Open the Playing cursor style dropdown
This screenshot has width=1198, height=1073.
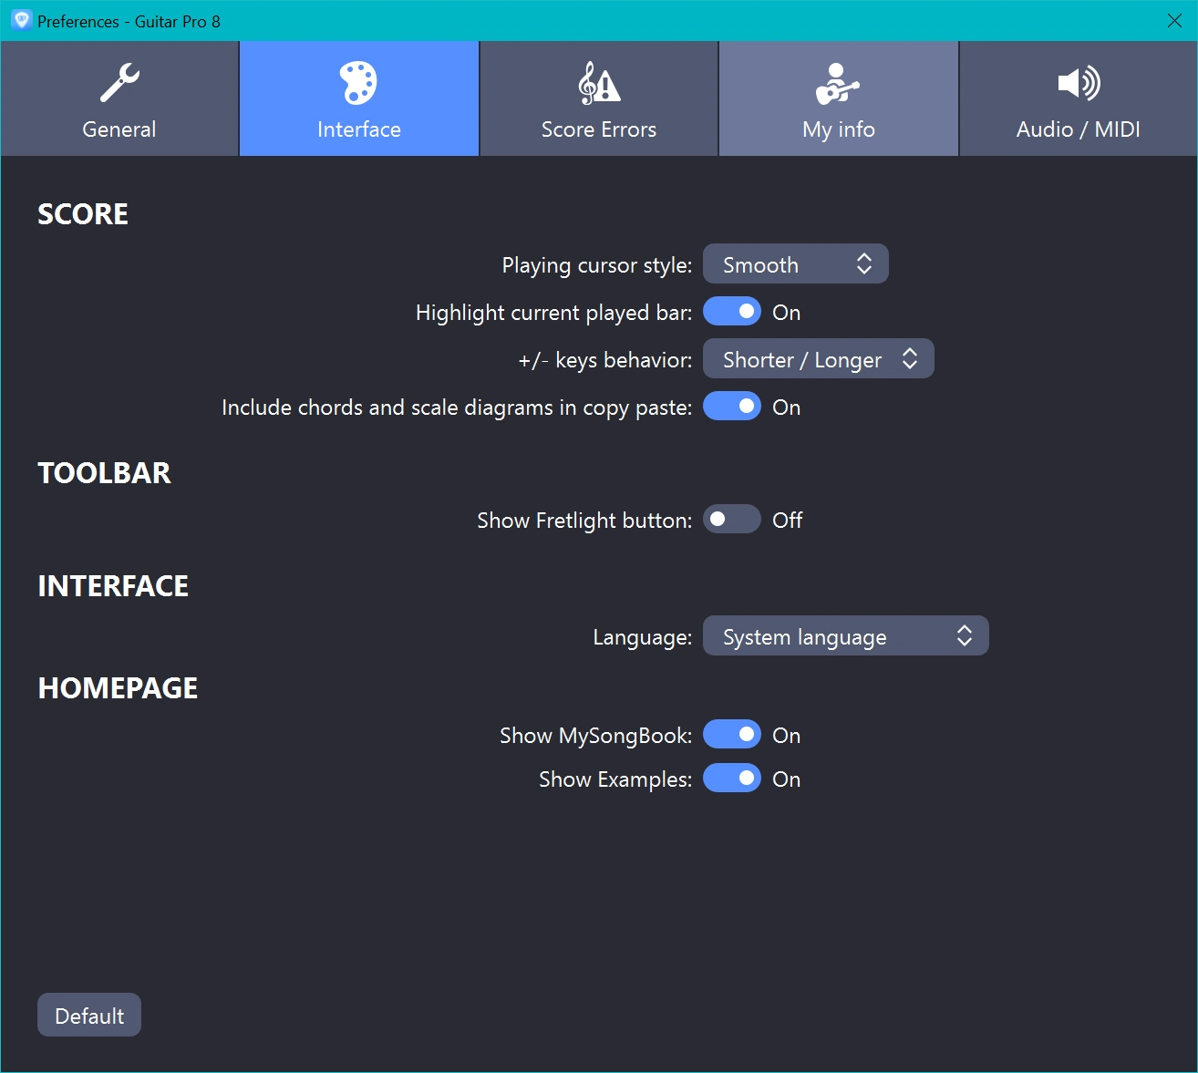(x=795, y=264)
